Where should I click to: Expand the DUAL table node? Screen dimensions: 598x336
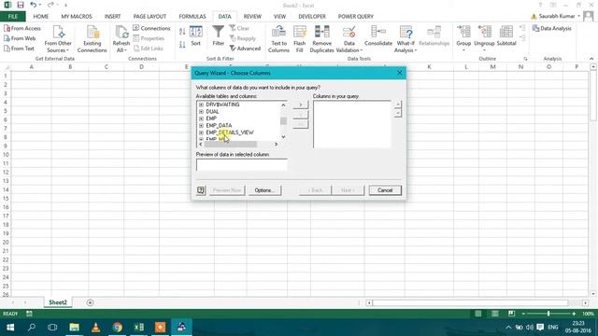click(201, 112)
